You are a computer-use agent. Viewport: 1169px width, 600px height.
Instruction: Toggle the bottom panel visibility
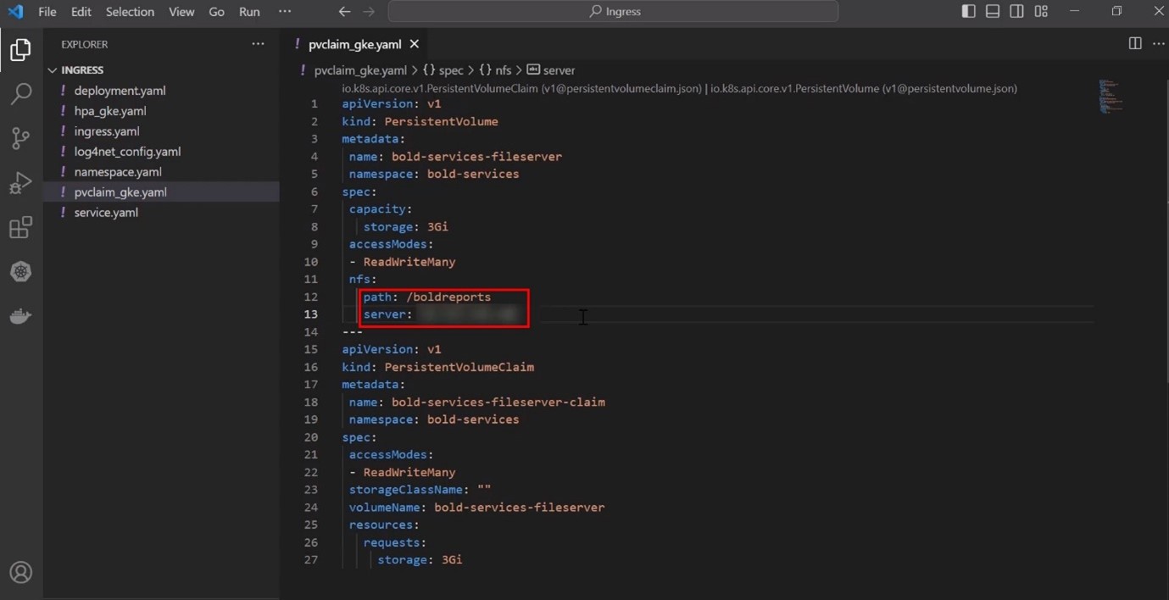(992, 12)
